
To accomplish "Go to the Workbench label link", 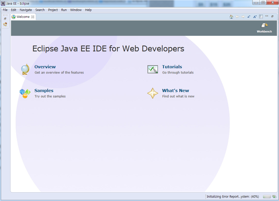I will [264, 32].
